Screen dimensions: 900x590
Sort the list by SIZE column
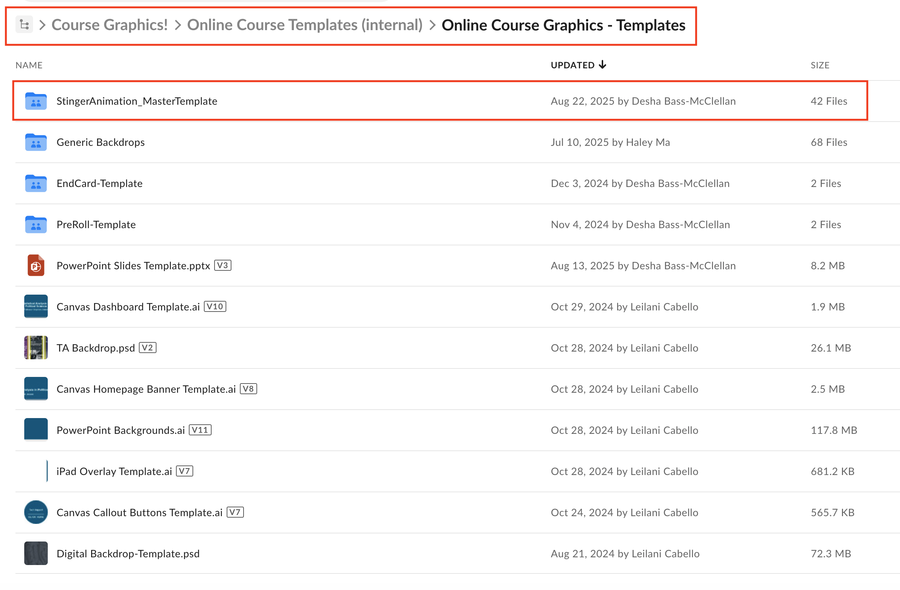(820, 65)
